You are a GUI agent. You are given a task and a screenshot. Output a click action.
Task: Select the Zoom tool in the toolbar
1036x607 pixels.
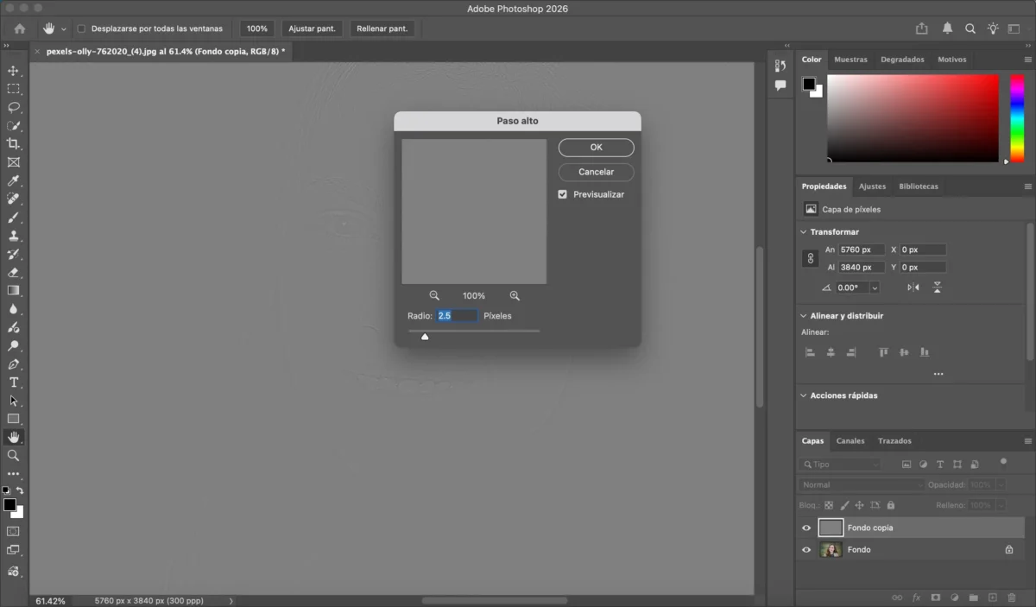(13, 455)
